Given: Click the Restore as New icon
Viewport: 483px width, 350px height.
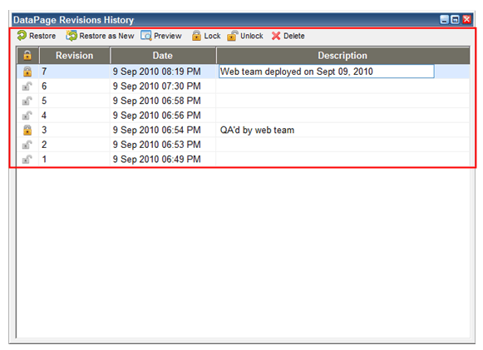Looking at the screenshot, I should (x=71, y=36).
